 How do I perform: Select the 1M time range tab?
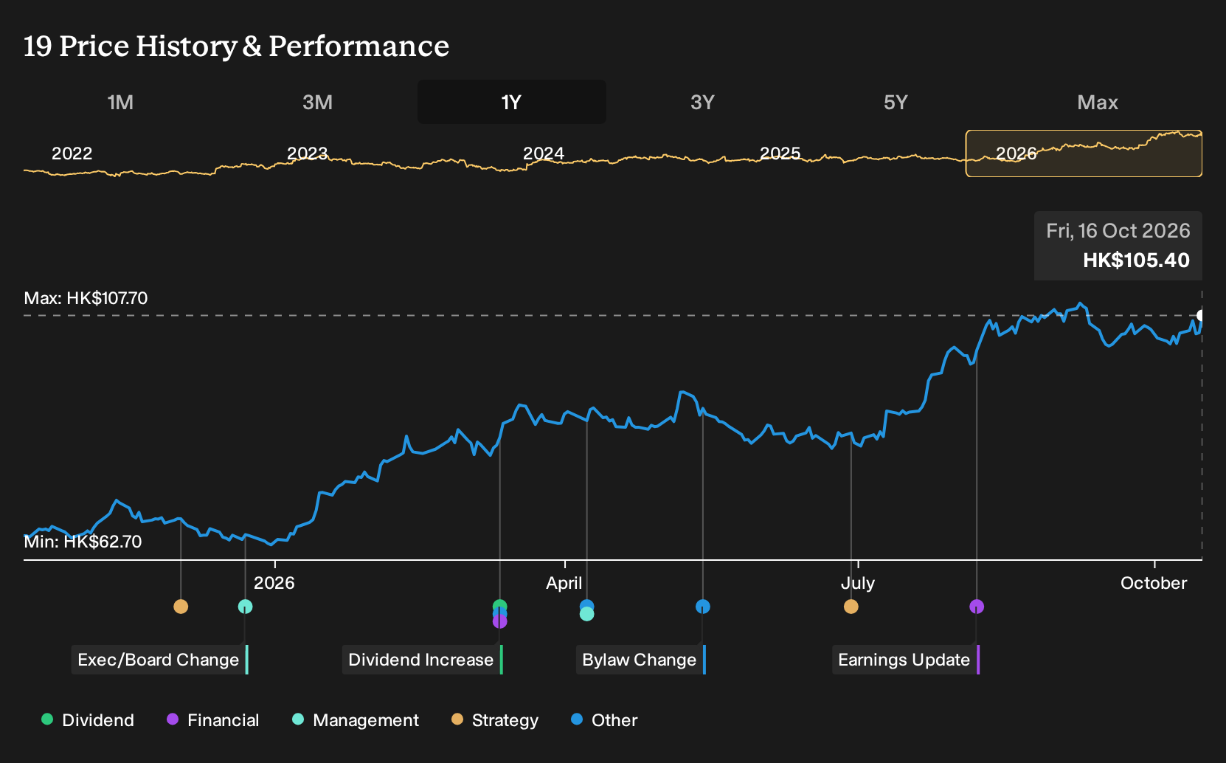point(120,102)
